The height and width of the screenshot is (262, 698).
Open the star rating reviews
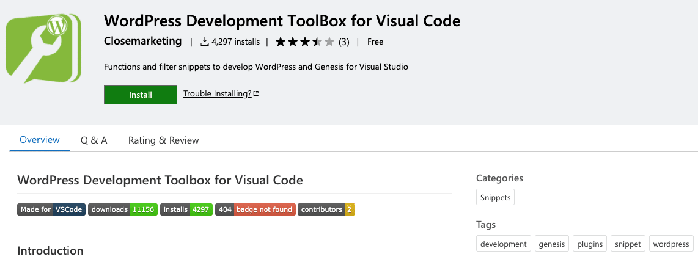tap(304, 42)
